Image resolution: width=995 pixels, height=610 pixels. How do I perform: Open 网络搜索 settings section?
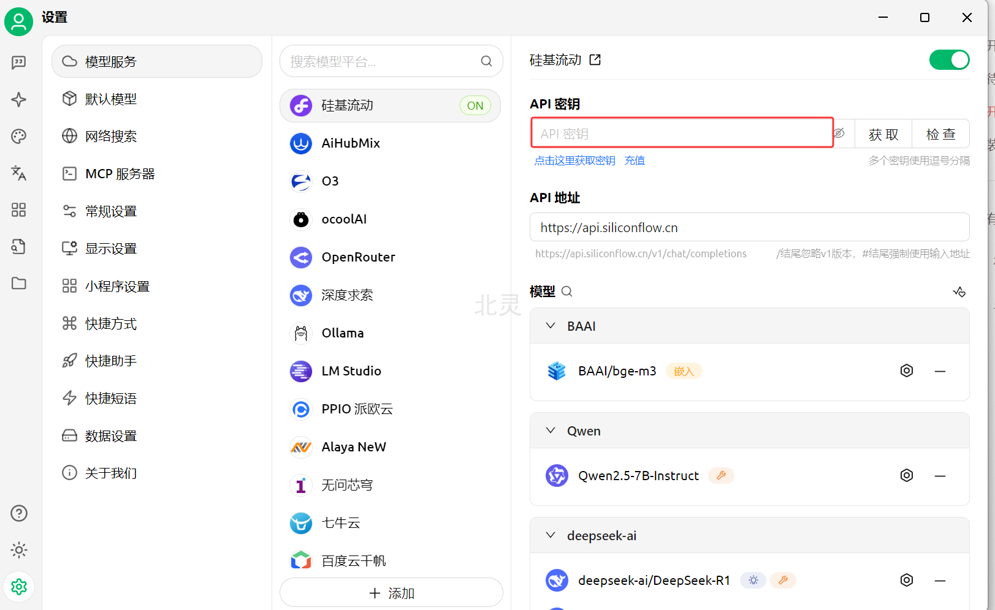[157, 136]
